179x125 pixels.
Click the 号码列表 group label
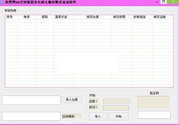pos(10,11)
